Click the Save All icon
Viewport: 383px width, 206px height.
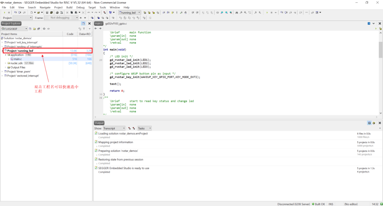point(51,12)
